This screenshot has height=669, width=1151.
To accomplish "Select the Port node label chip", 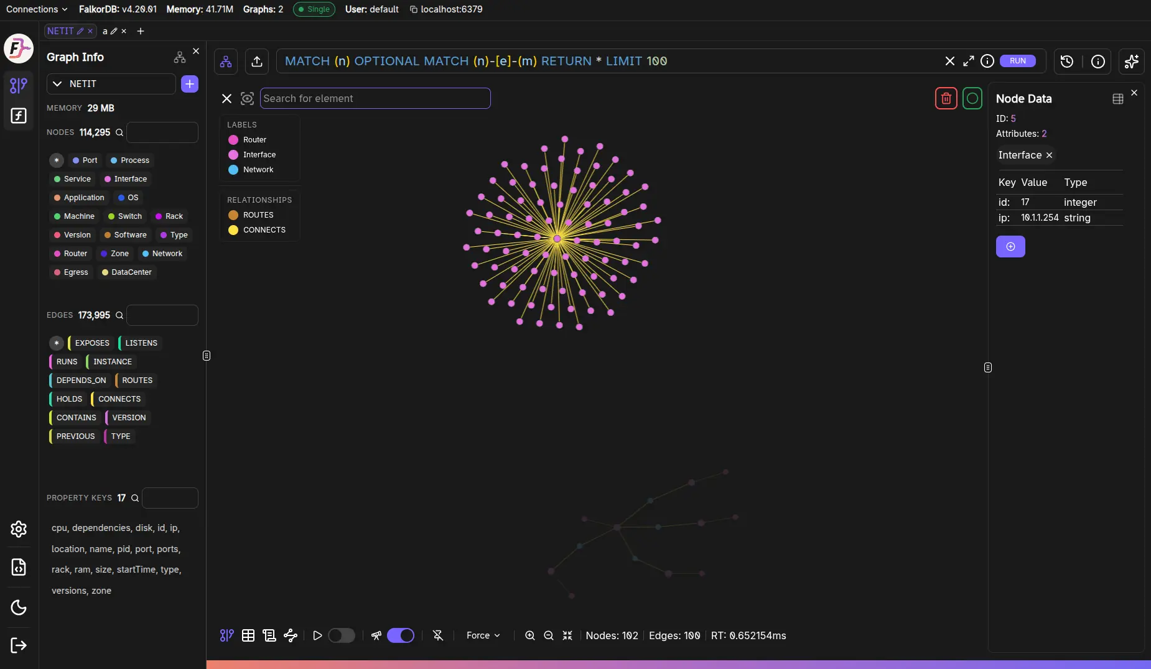I will coord(85,160).
